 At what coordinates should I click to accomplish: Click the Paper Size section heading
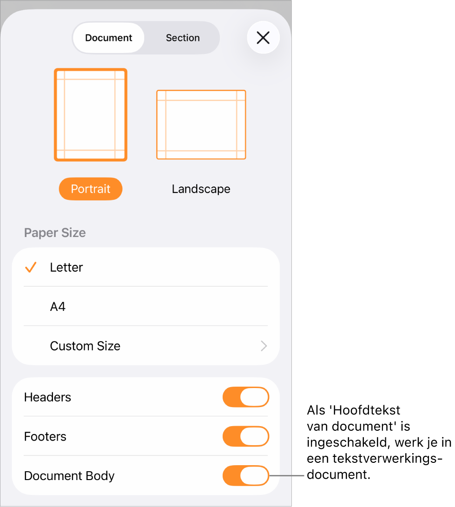(55, 233)
